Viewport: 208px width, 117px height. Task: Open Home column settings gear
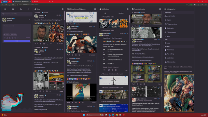62,9
